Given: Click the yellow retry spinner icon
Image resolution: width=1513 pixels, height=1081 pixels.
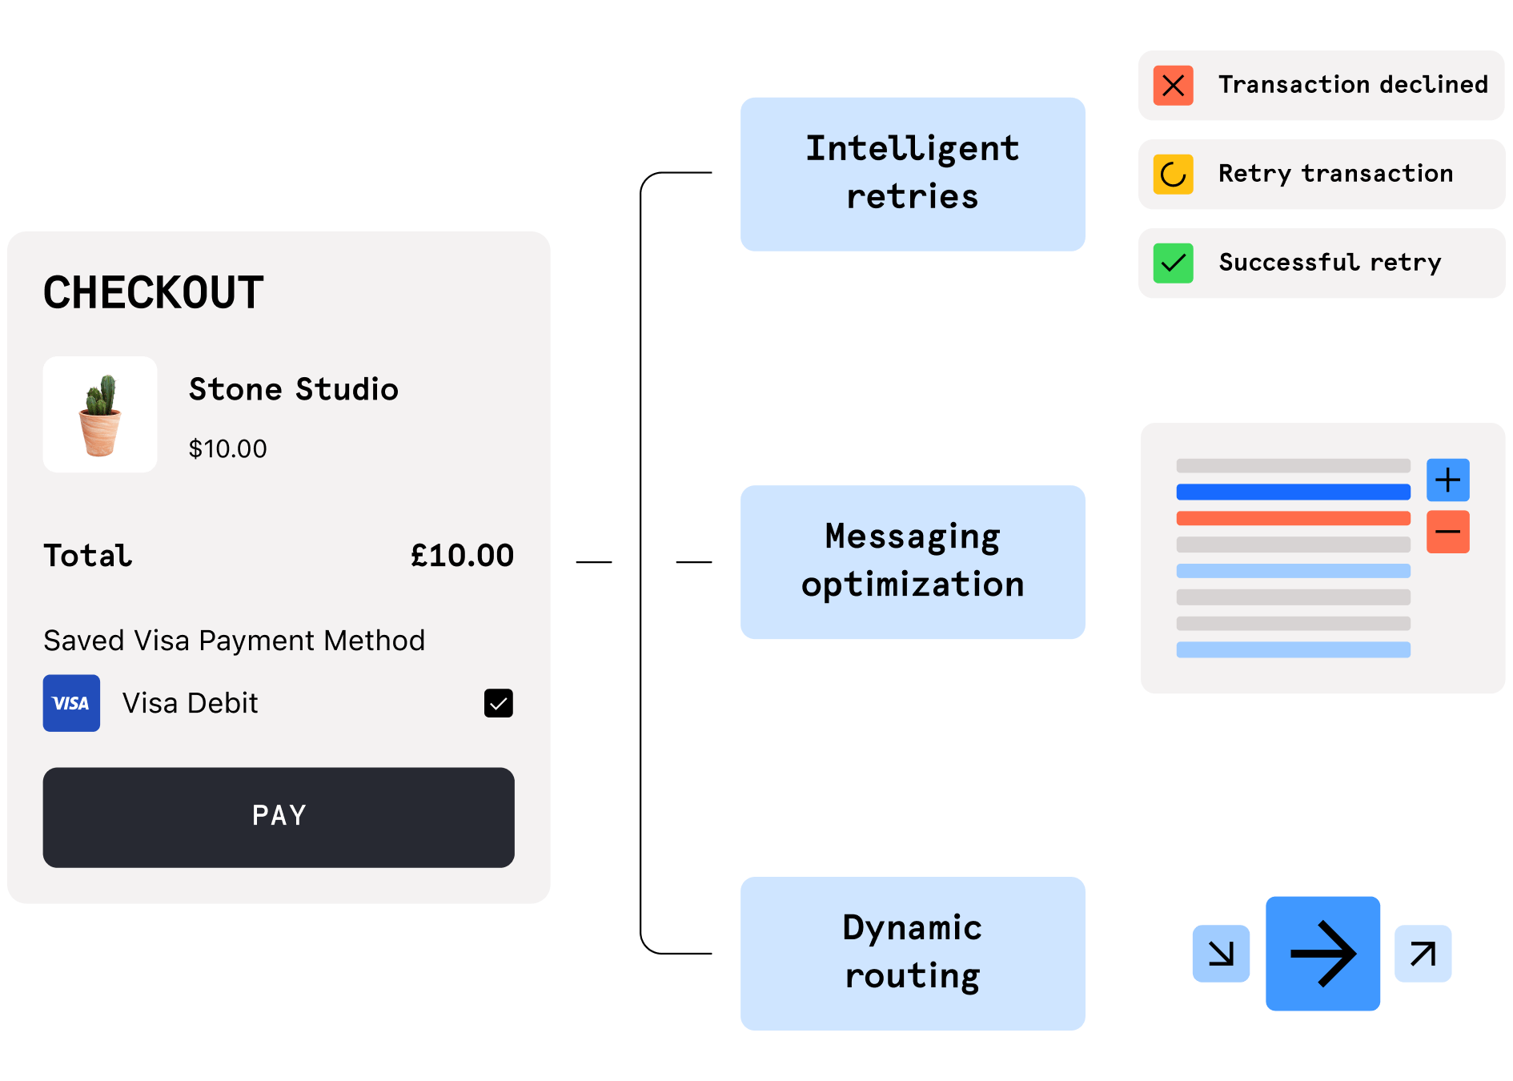Looking at the screenshot, I should [1173, 175].
